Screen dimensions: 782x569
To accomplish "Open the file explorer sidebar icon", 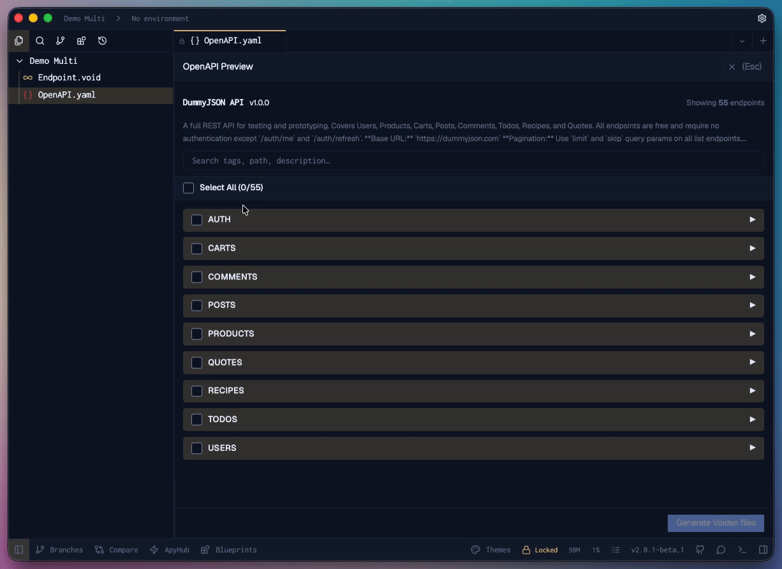I will [18, 41].
